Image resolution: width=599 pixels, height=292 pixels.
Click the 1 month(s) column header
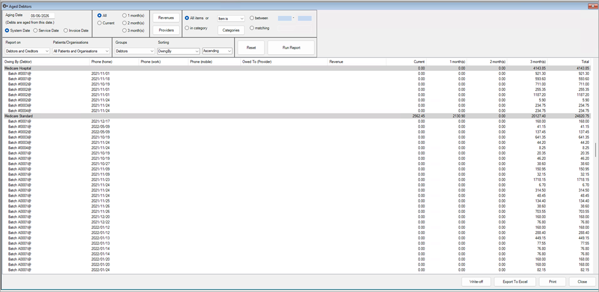coord(447,61)
